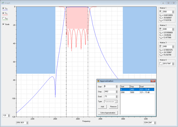This screenshot has width=178, height=127.
Task: Click the Approximation dialog title icon
Action: click(x=98, y=81)
